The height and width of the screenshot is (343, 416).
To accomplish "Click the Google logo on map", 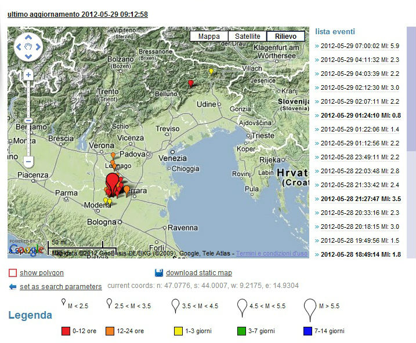I will click(26, 250).
